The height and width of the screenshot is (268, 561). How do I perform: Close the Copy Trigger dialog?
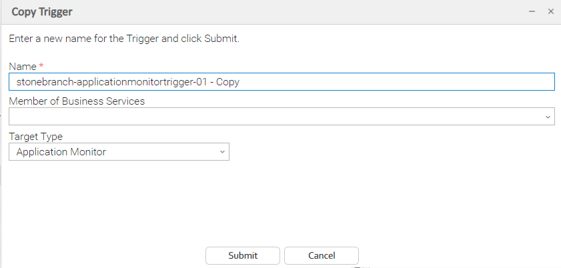pyautogui.click(x=551, y=11)
